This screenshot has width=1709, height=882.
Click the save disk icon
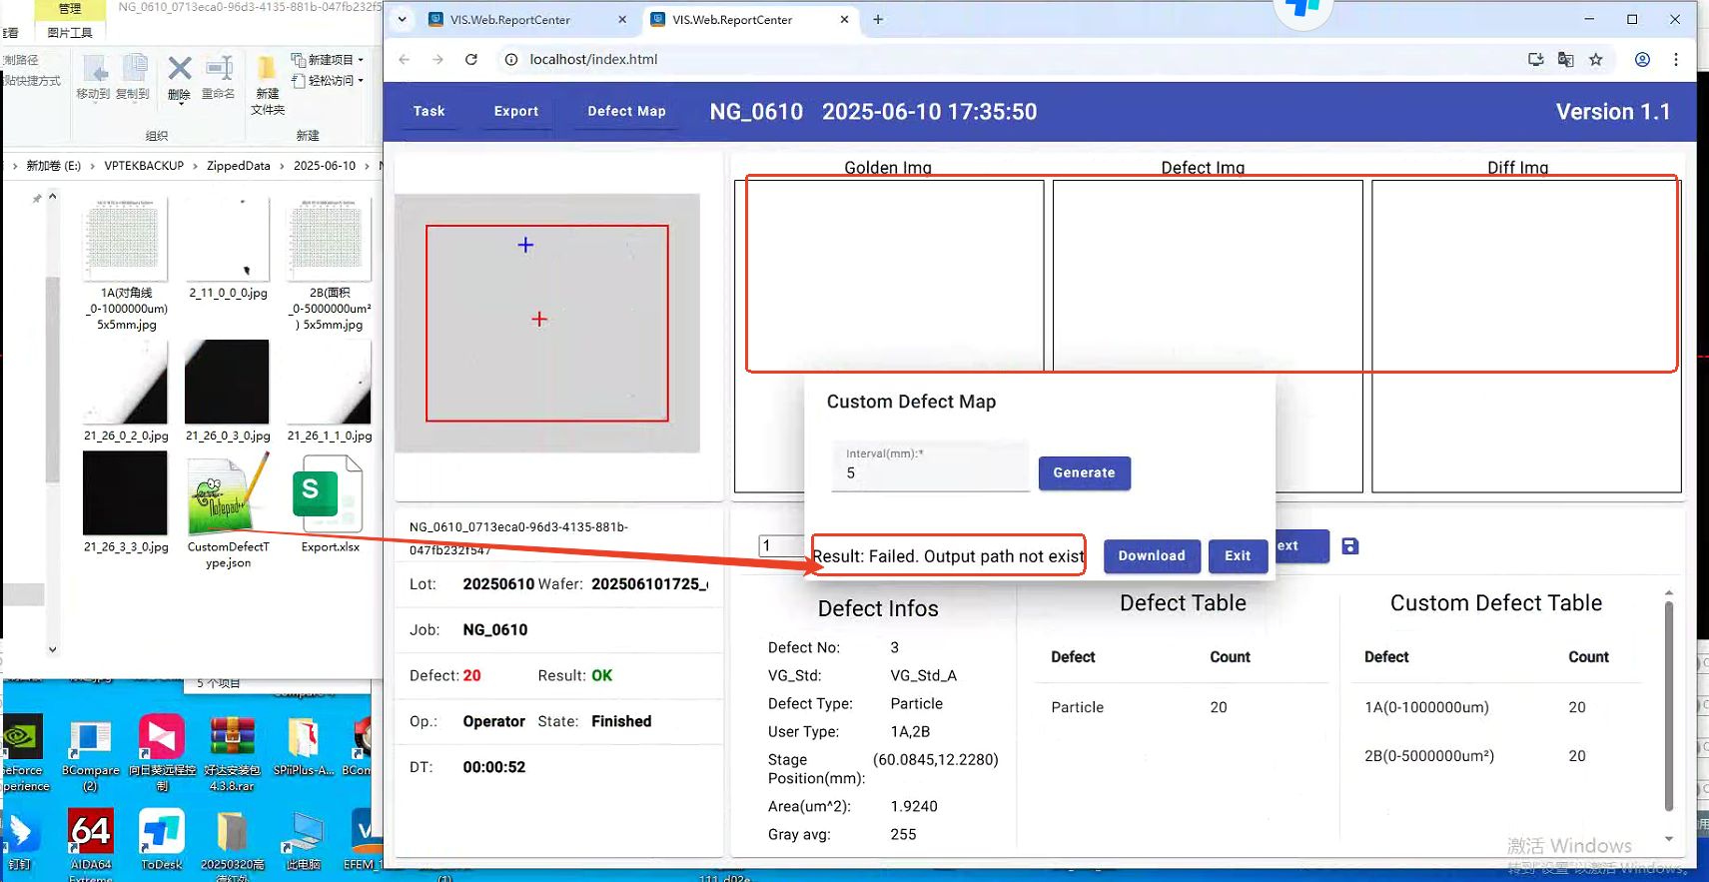pyautogui.click(x=1349, y=545)
